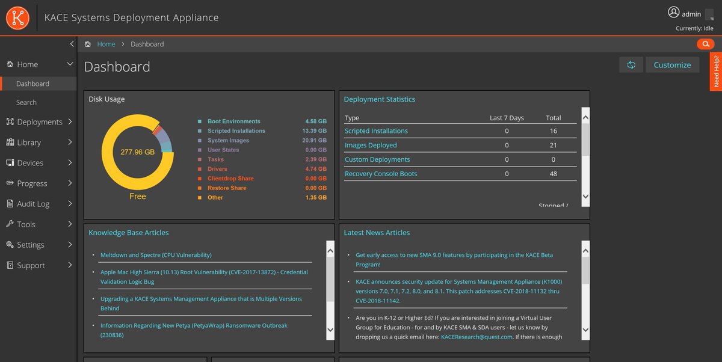Click the Devices sidebar icon
This screenshot has width=722, height=362.
click(10, 162)
